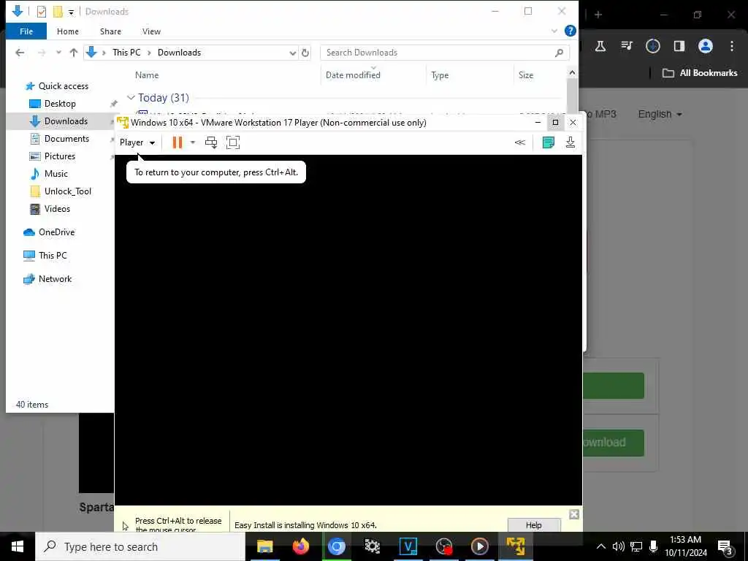Open Chrome profile avatar
The width and height of the screenshot is (748, 561).
coord(705,46)
